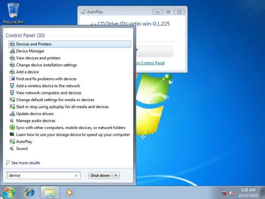Open Windows Explorer from taskbar

[x=50, y=193]
